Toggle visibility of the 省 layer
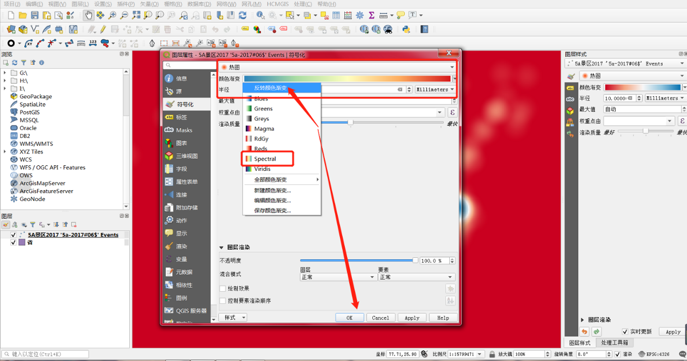Image resolution: width=687 pixels, height=361 pixels. click(x=14, y=243)
